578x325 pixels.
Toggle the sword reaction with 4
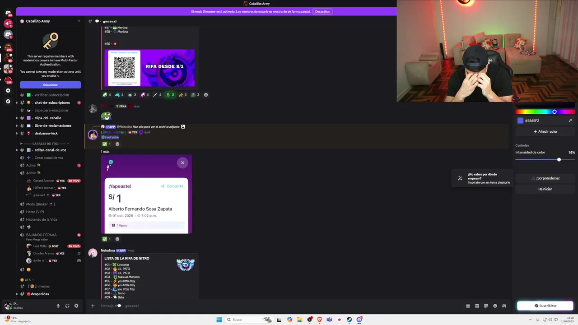(x=157, y=95)
